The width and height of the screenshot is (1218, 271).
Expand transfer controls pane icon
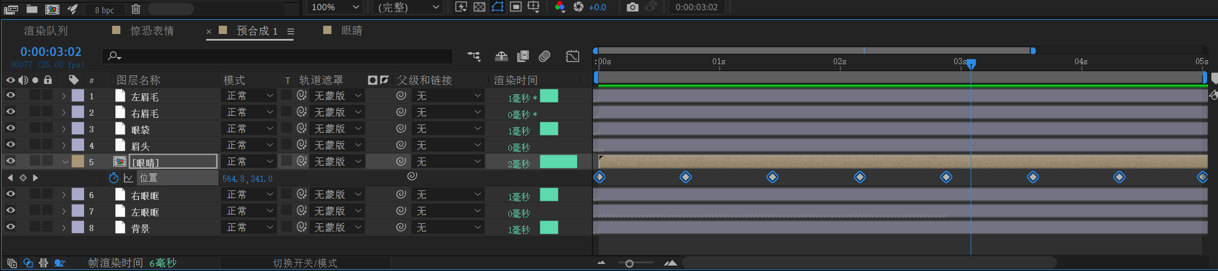(x=27, y=263)
